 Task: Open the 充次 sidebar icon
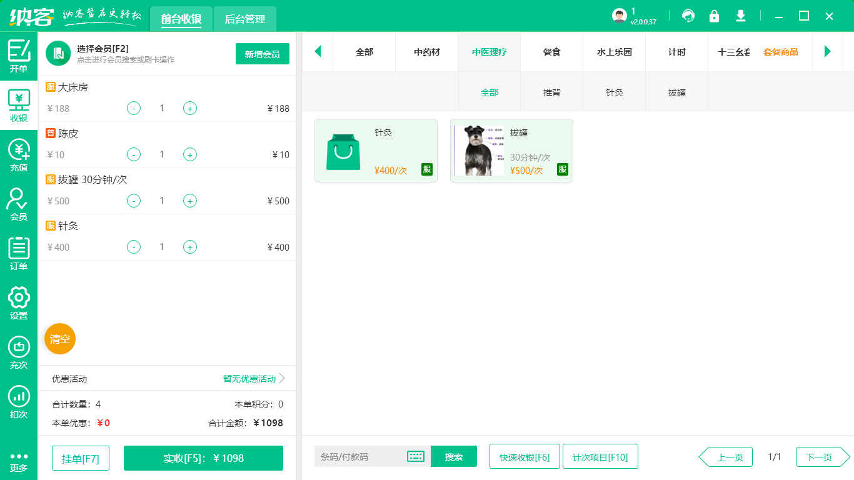pos(19,351)
